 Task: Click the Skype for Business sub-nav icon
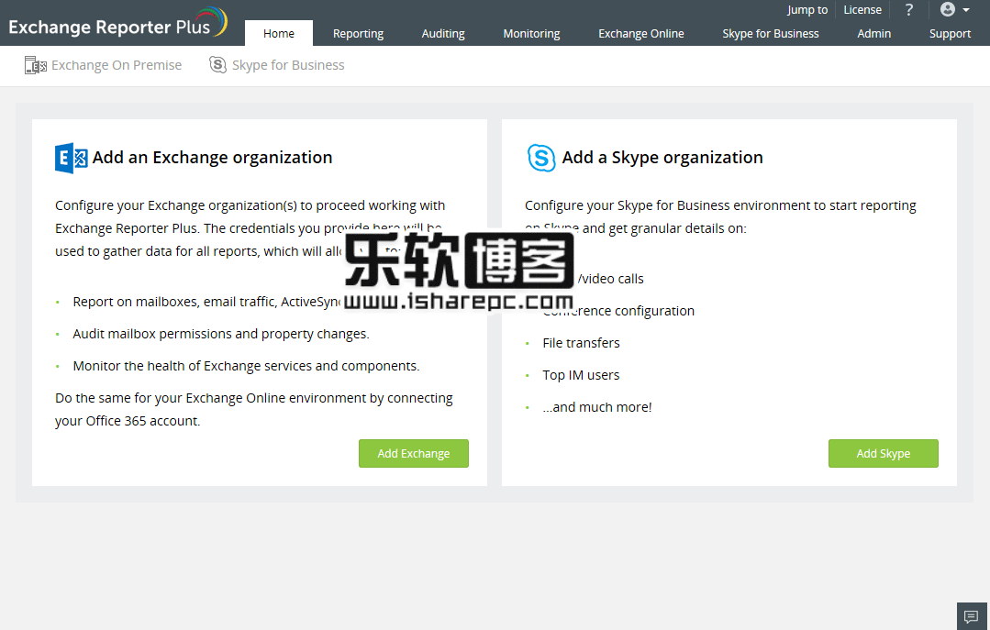pyautogui.click(x=217, y=64)
